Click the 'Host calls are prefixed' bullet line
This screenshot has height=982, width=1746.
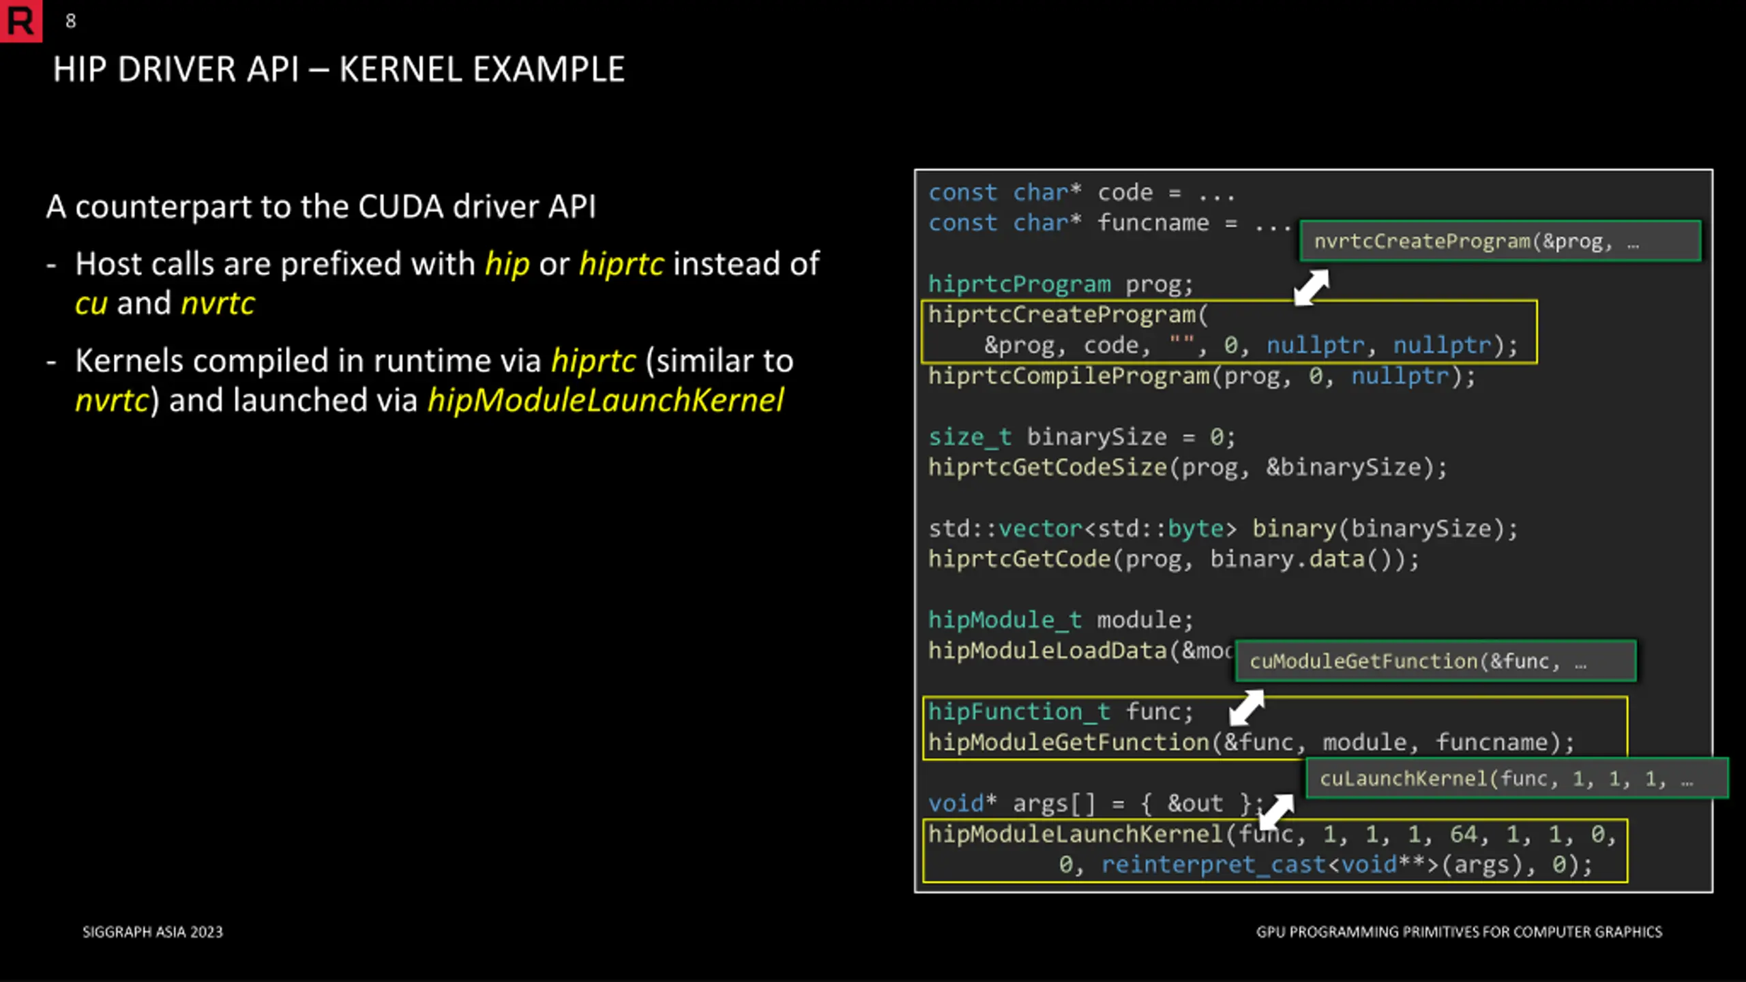(447, 264)
